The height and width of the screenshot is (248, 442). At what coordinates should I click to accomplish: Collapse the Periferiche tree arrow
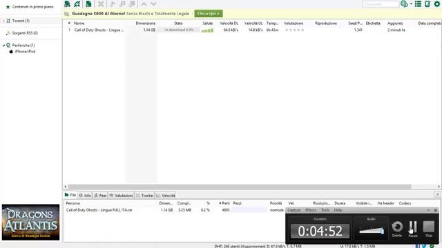click(x=3, y=45)
